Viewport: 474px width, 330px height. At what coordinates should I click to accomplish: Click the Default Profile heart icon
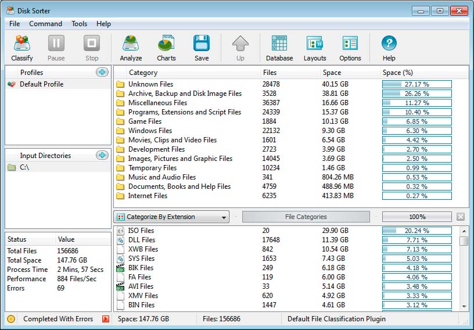tap(12, 84)
